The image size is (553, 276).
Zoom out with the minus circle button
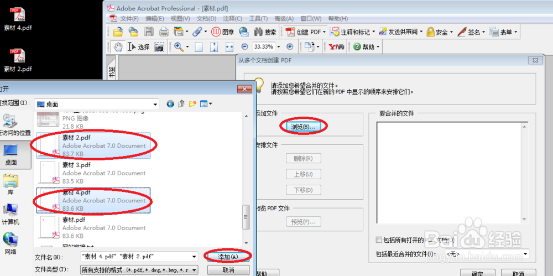coord(244,46)
